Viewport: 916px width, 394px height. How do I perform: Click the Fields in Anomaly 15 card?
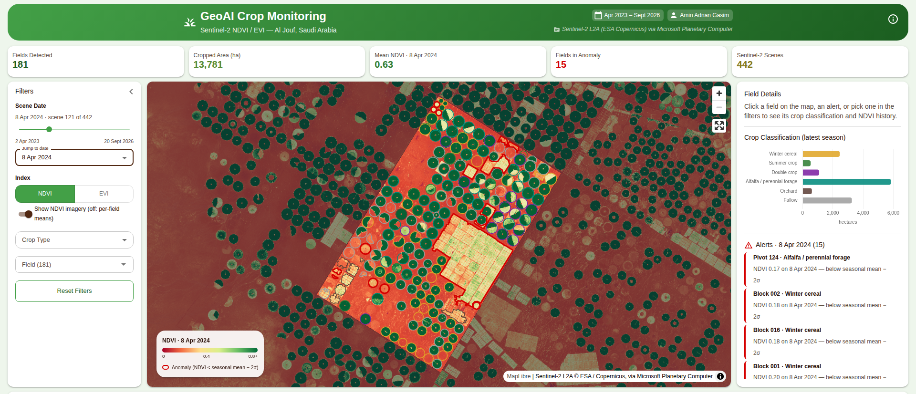639,62
